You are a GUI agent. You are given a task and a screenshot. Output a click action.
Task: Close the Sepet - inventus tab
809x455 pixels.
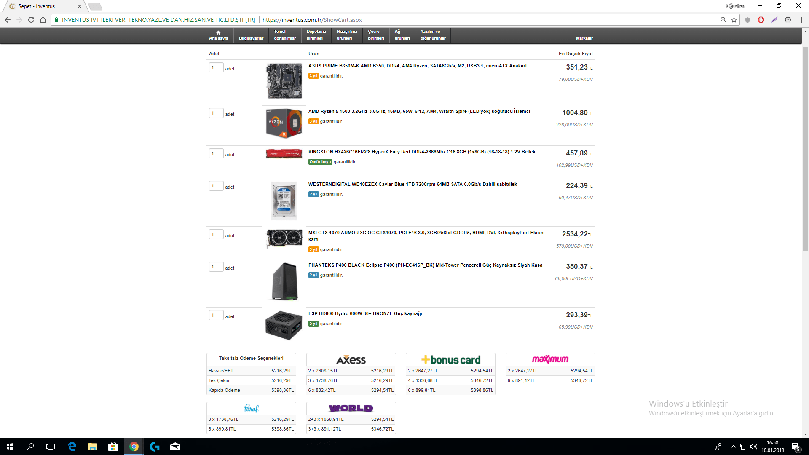(80, 6)
